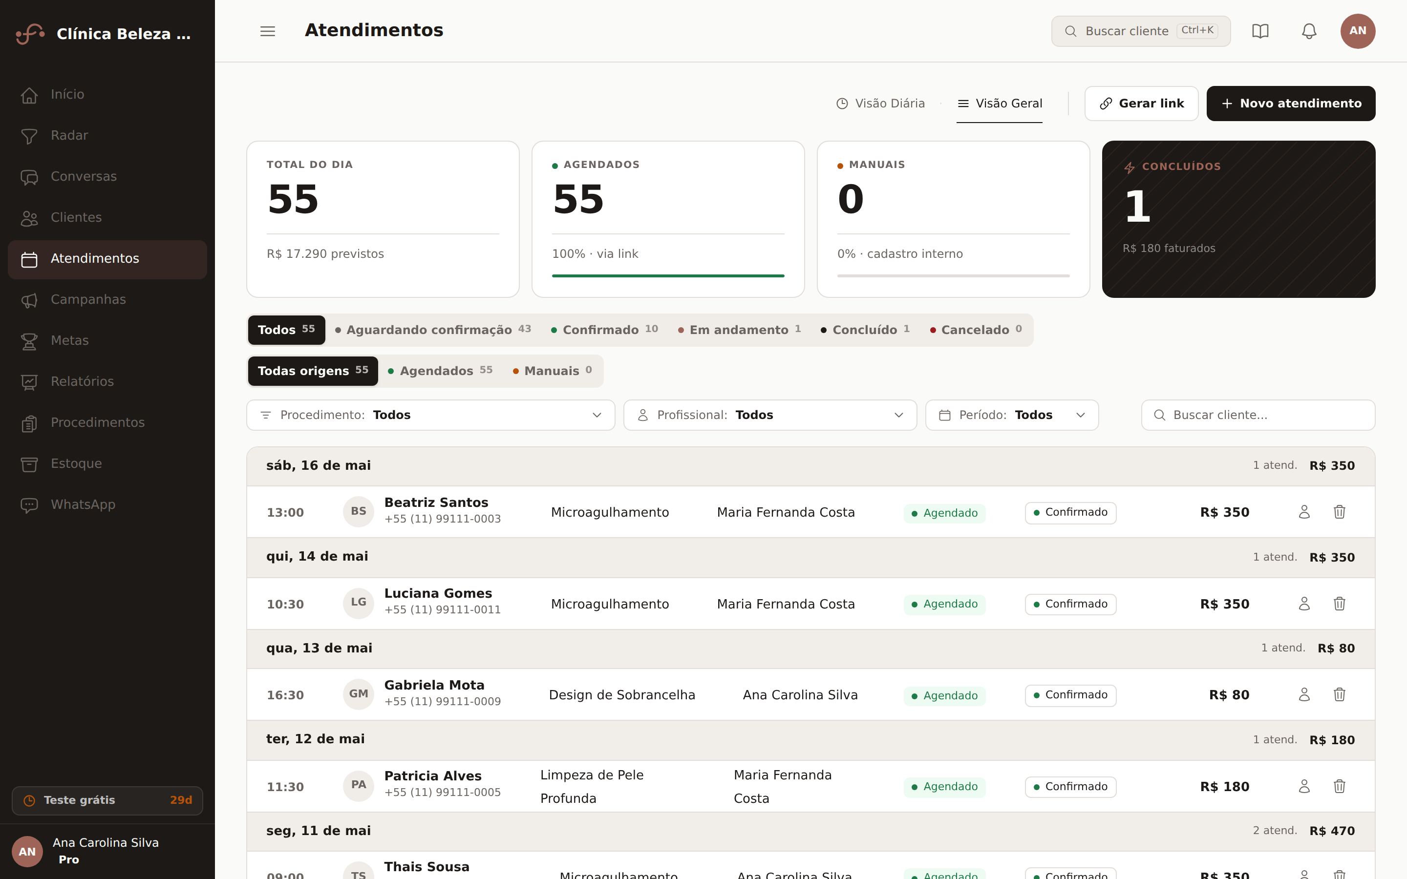This screenshot has height=879, width=1407.
Task: Click the Clínica Beleza logo icon
Action: 30,34
